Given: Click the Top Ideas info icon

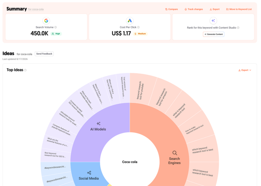Looking at the screenshot, I should point(25,70).
